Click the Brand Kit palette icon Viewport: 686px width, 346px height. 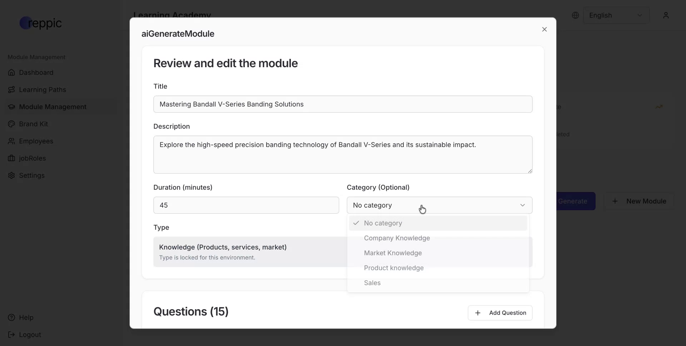[11, 124]
